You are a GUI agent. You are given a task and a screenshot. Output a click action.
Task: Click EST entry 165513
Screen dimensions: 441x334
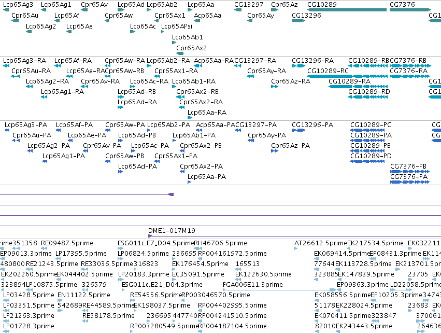pyautogui.click(x=248, y=264)
